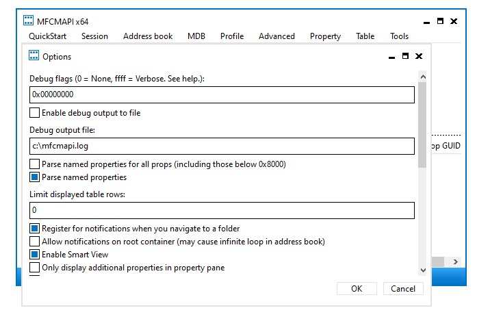Click the MFCMAPI application icon in title bar
This screenshot has height=319, width=477.
[x=30, y=21]
